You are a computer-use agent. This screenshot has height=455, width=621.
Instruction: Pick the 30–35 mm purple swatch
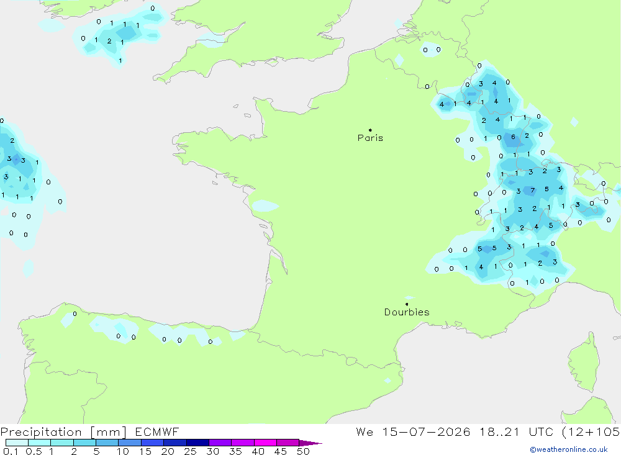[220, 443]
